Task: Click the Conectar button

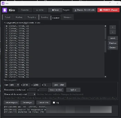Action: coord(25,10)
